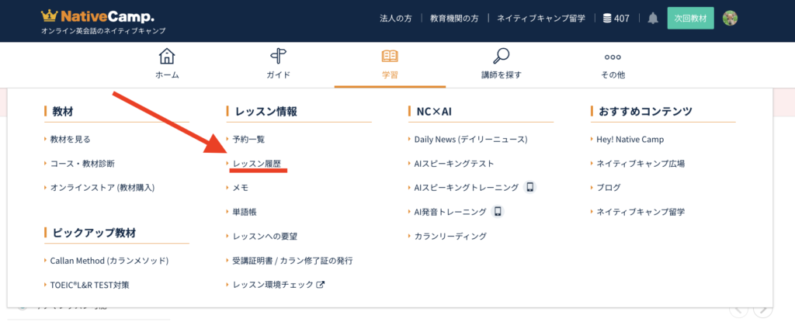The height and width of the screenshot is (322, 795).
Task: Open ネイティブキャンプ留学 header link
Action: pyautogui.click(x=541, y=19)
